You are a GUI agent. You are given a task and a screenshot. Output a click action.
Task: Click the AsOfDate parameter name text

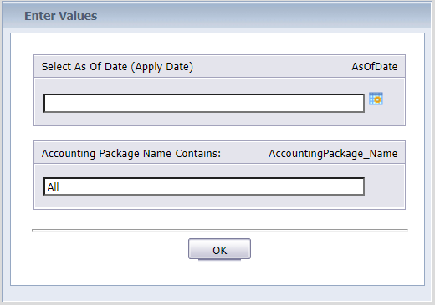374,67
